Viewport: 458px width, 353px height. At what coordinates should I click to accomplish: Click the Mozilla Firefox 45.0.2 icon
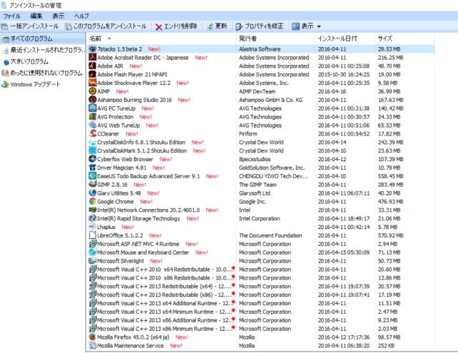(92, 337)
